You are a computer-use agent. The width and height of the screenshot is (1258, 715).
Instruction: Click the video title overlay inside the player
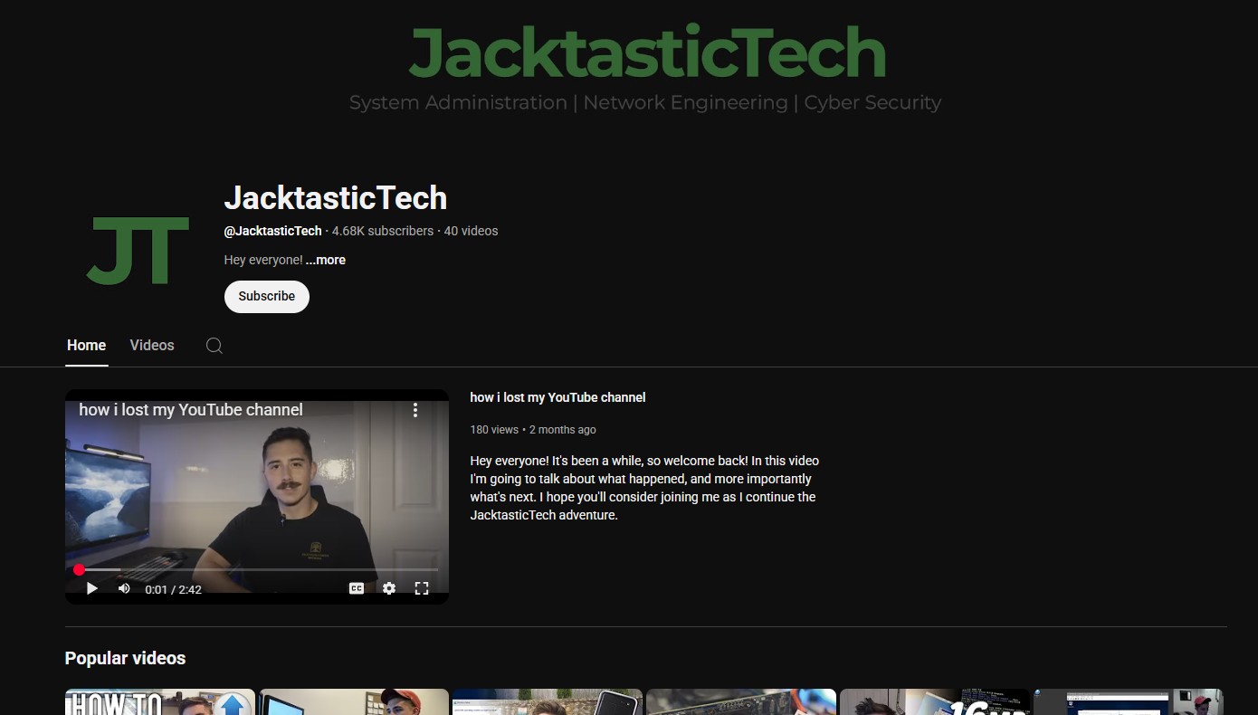tap(191, 410)
